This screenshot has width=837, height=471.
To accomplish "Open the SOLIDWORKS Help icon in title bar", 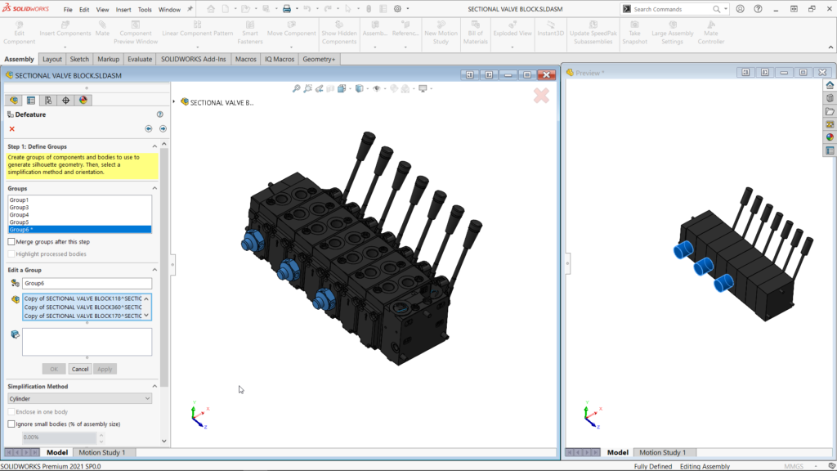I will click(758, 9).
